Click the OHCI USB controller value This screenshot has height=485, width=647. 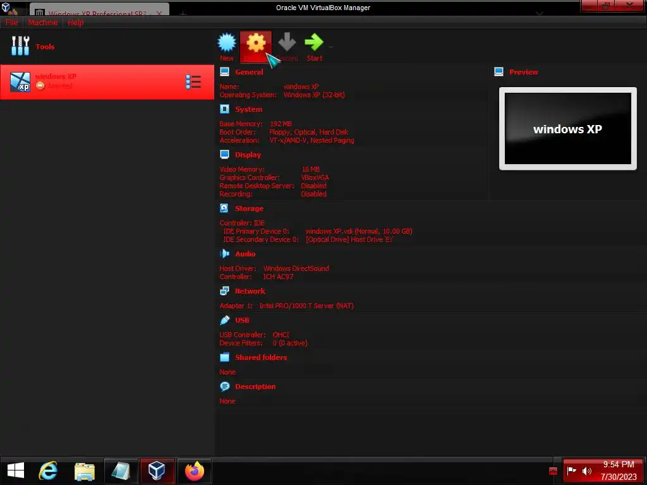point(281,335)
